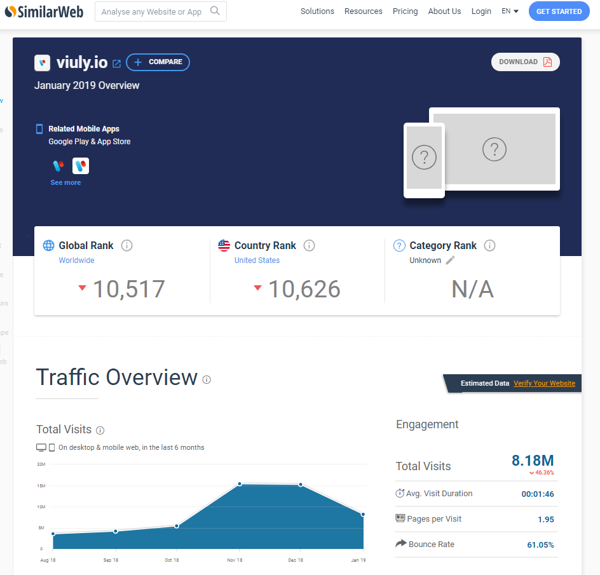The height and width of the screenshot is (575, 600).
Task: Show Country Rank info tooltip icon
Action: [309, 245]
